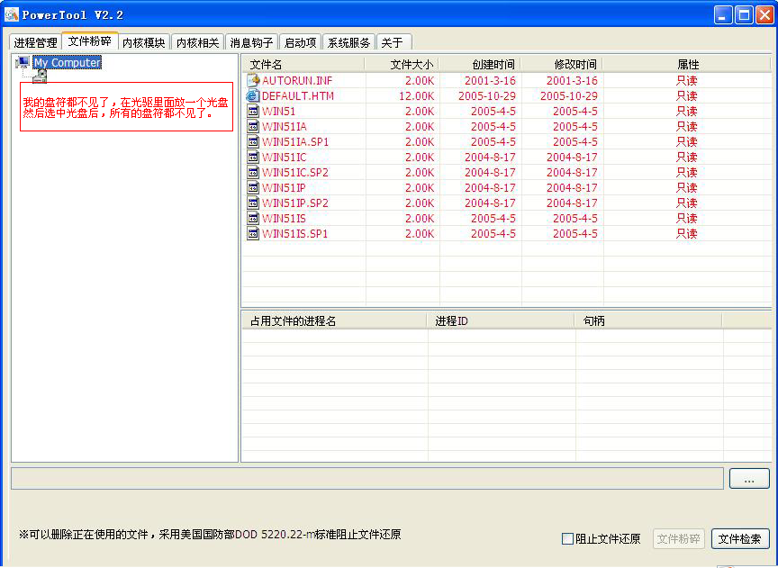Viewport: 778px width, 568px height.
Task: Sort by 文件大小 column header
Action: coord(402,64)
